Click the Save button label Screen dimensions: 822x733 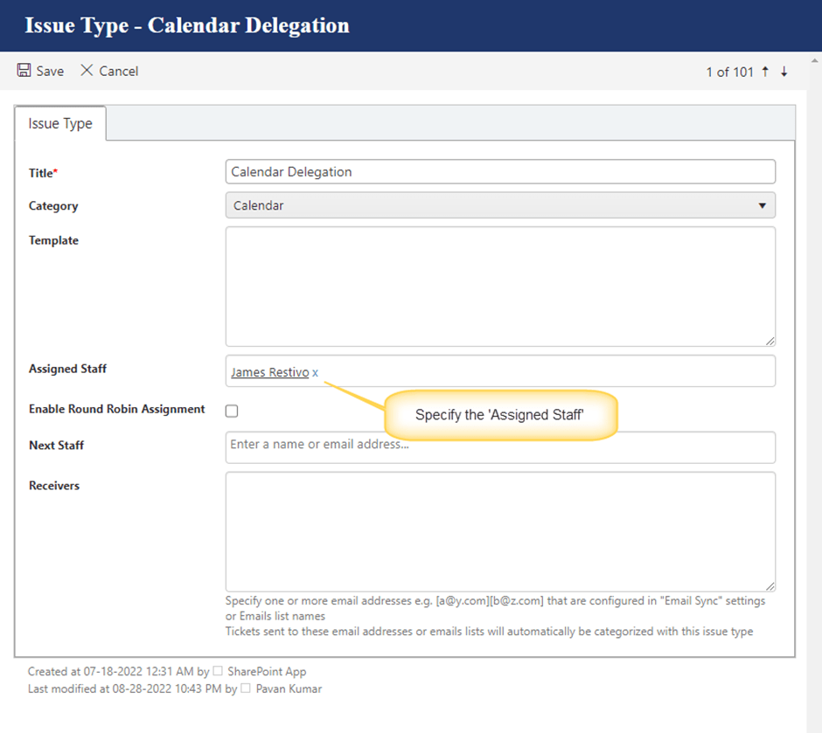(x=50, y=72)
